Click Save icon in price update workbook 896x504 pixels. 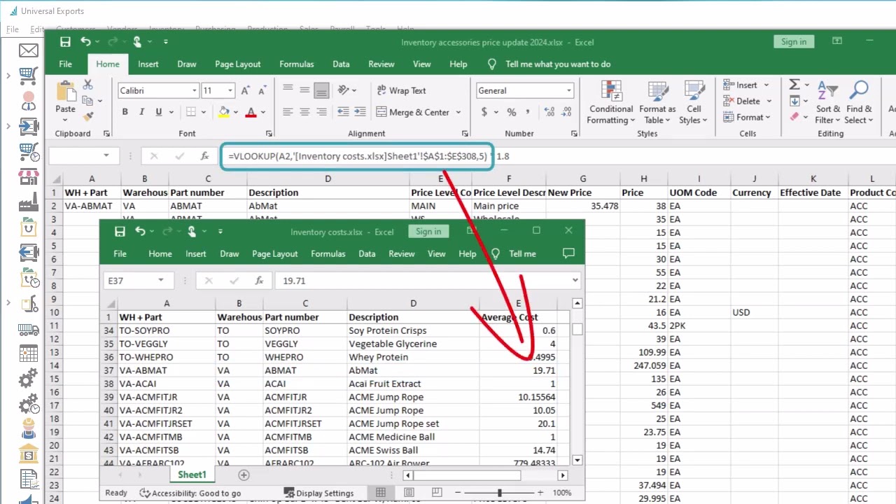[x=65, y=42]
